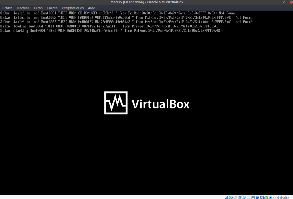
Task: Open the display settings status icon
Action: 253,197
